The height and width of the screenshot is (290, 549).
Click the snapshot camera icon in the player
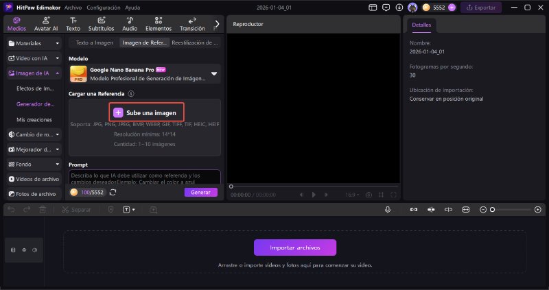pos(369,195)
